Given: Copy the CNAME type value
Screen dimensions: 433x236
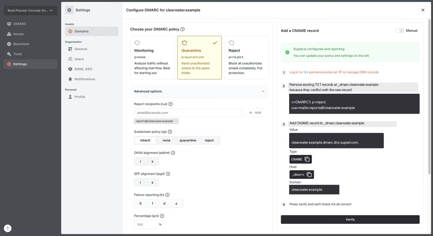Looking at the screenshot, I should point(307,159).
